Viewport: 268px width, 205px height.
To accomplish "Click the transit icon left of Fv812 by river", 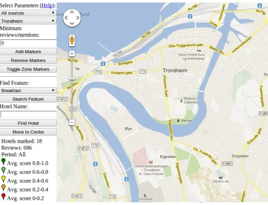I will [95, 164].
